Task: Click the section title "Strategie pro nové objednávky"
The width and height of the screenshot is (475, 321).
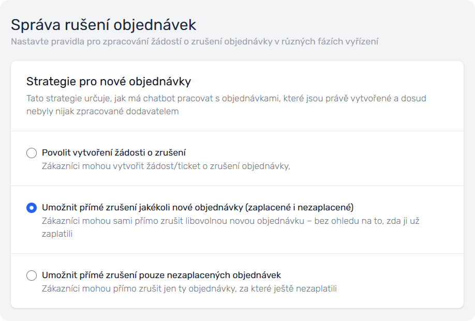Action: click(109, 81)
